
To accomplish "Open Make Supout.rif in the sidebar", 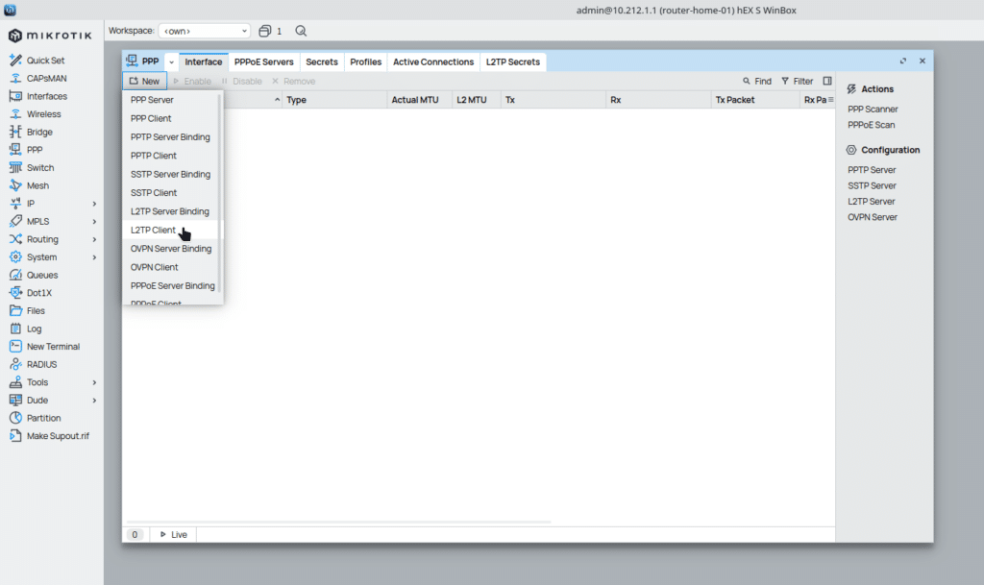I will (58, 436).
